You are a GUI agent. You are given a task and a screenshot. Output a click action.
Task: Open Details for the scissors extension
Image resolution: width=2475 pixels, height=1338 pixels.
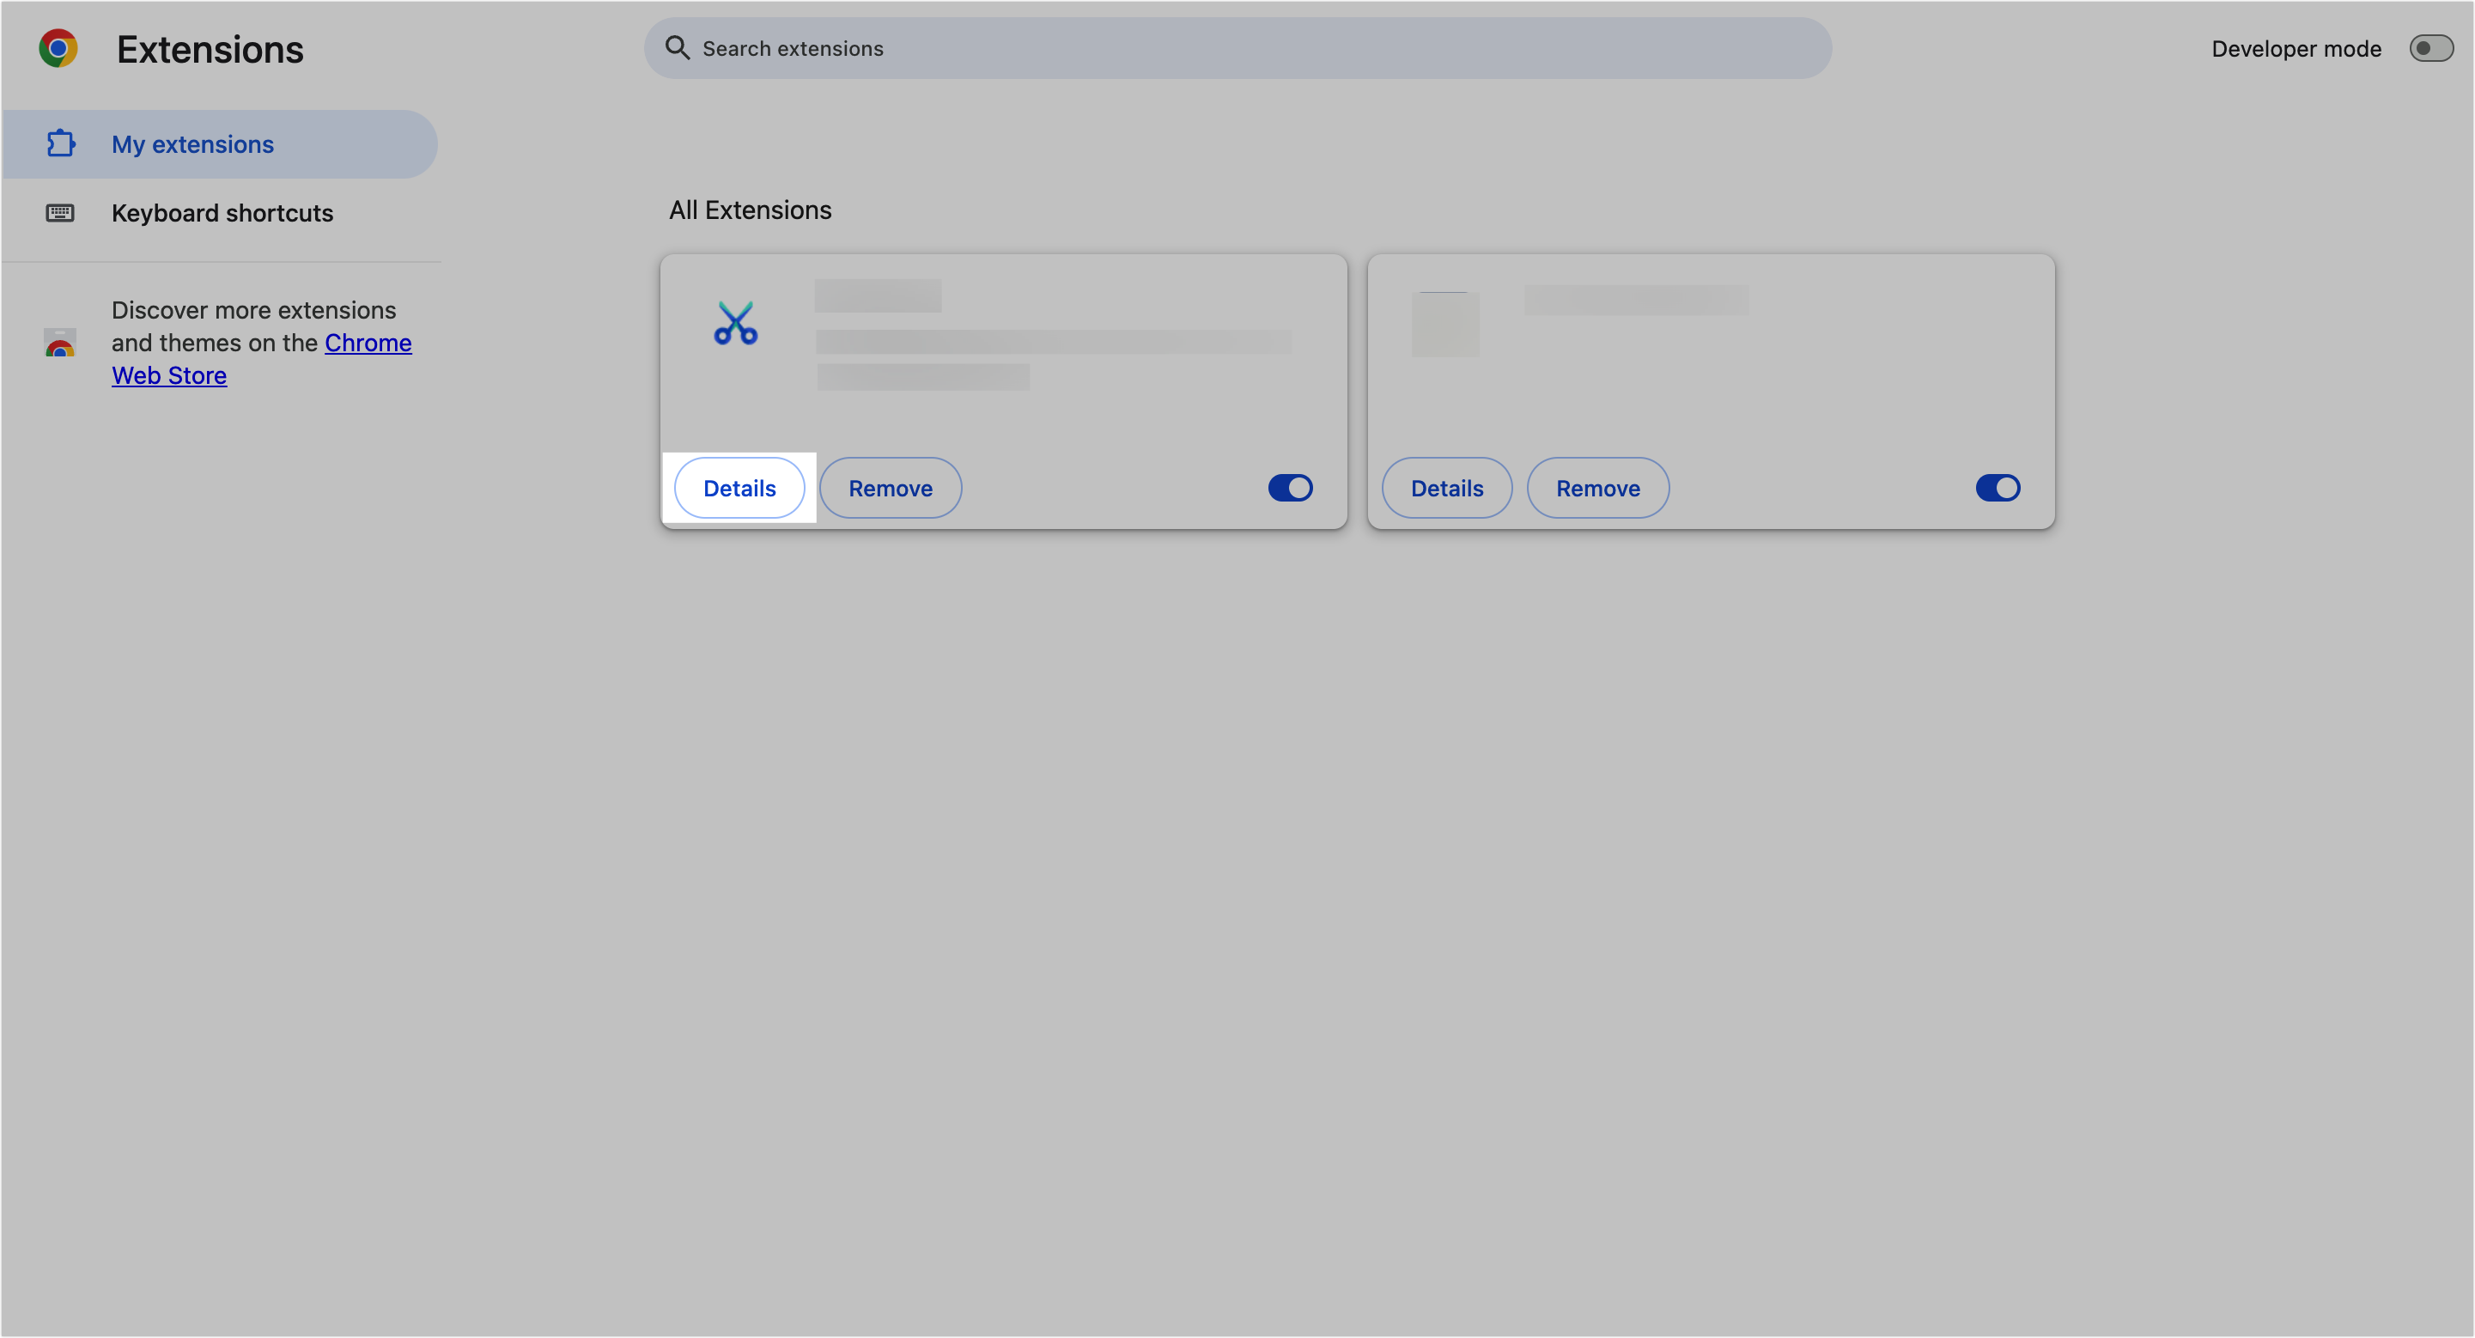click(739, 487)
